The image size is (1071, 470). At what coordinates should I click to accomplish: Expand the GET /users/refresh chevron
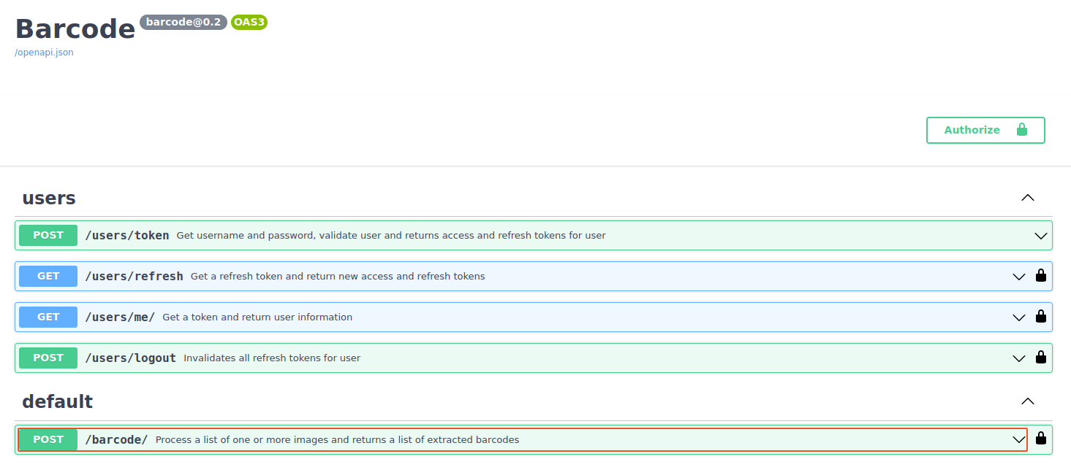tap(1019, 277)
